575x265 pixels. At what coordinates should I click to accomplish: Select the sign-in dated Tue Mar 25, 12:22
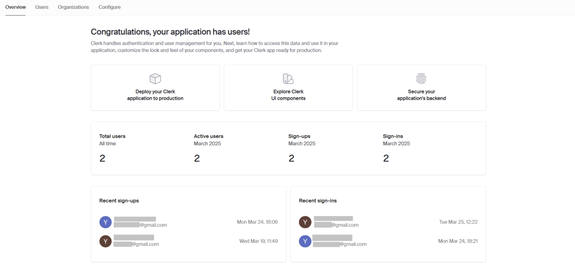tap(388, 222)
